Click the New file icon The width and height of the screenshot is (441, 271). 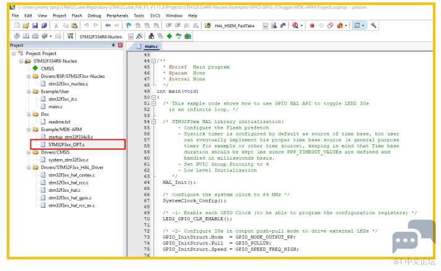(x=17, y=25)
